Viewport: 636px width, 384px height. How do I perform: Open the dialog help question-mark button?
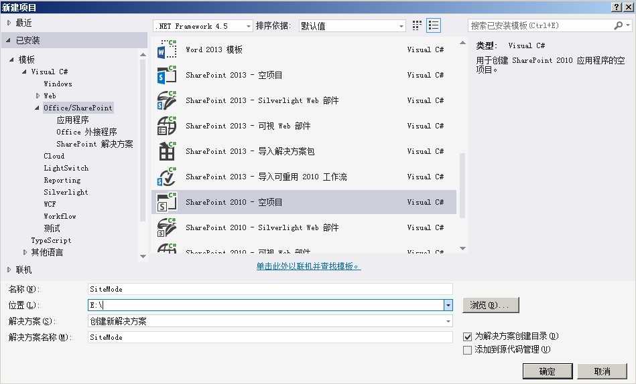pyautogui.click(x=616, y=7)
